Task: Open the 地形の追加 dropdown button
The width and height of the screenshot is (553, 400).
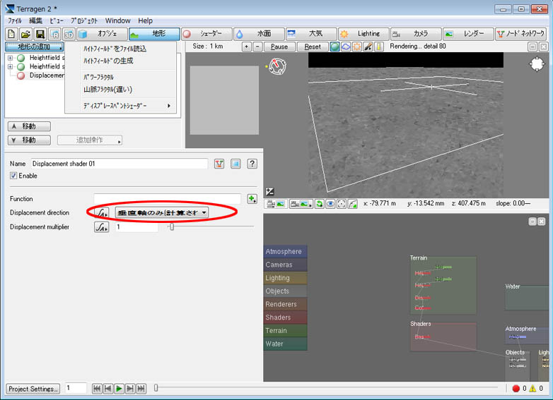Action: (34, 47)
